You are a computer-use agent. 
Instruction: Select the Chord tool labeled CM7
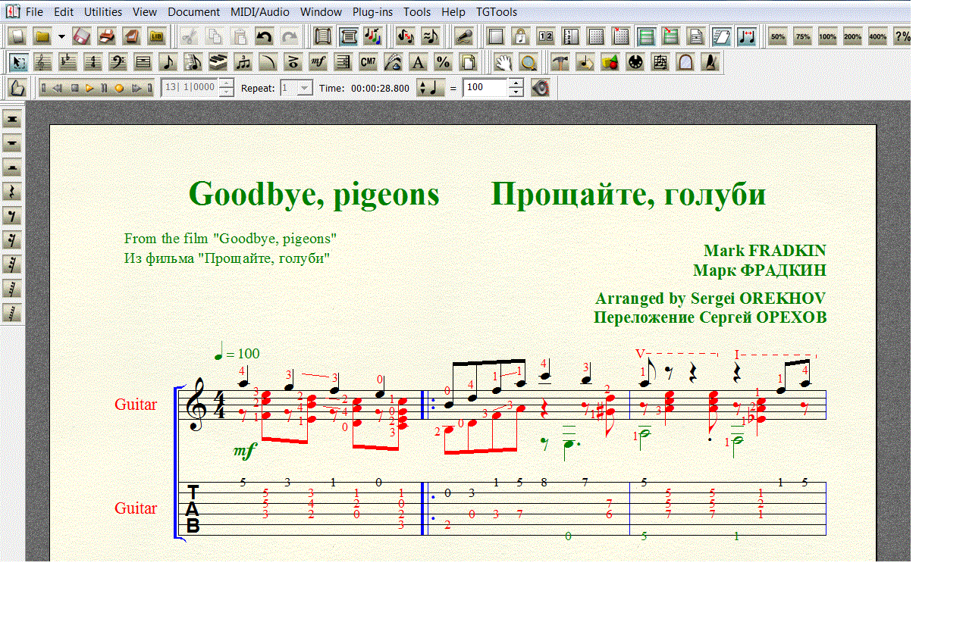[x=368, y=61]
